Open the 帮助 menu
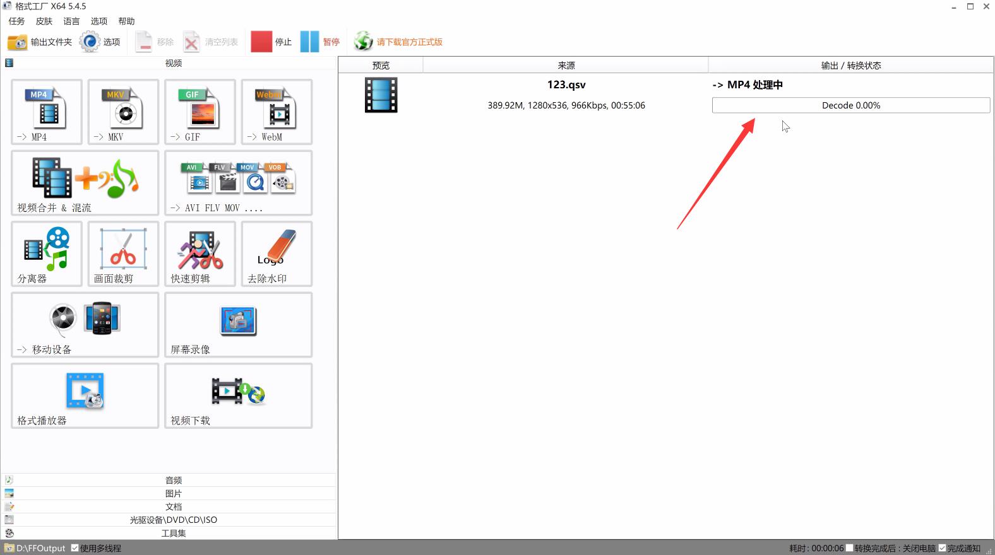 click(126, 21)
